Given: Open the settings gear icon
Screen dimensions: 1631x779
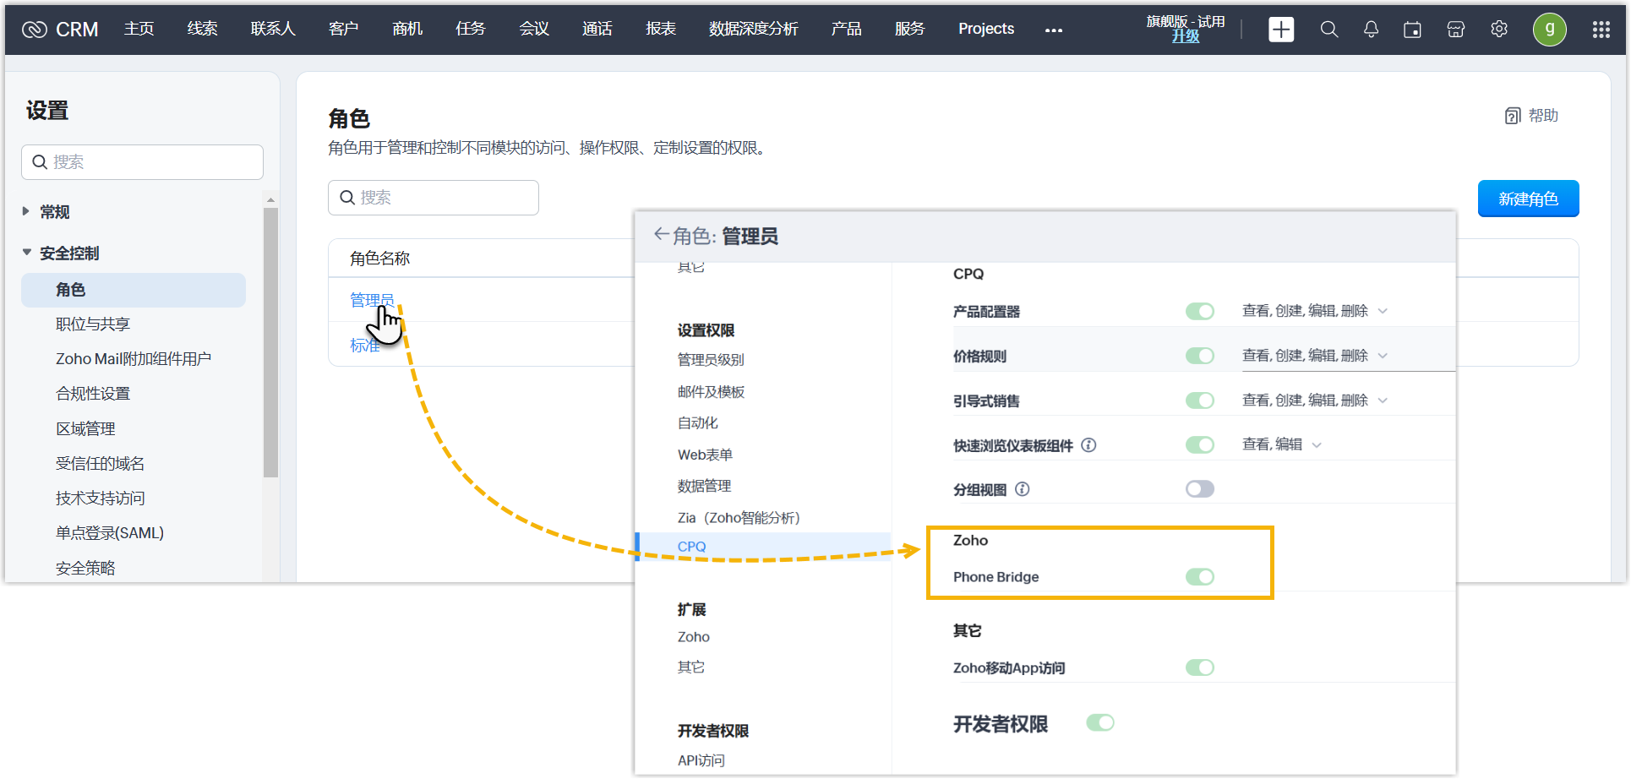Looking at the screenshot, I should point(1499,30).
